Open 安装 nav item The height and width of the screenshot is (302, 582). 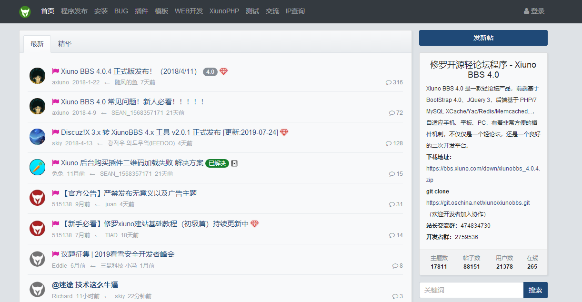point(101,11)
